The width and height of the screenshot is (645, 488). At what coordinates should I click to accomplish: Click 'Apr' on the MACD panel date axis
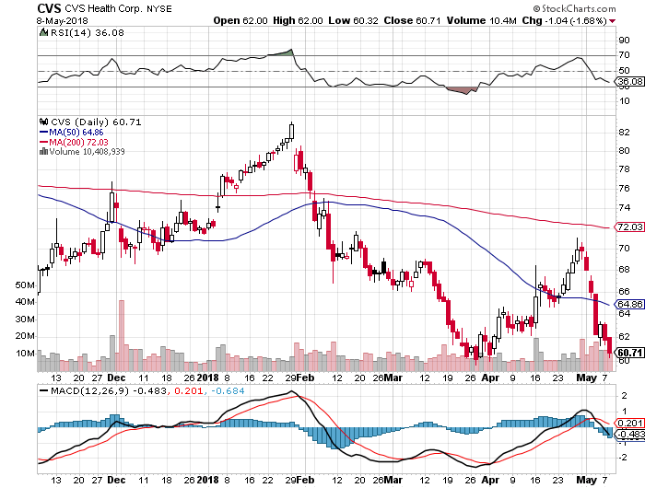pos(490,480)
